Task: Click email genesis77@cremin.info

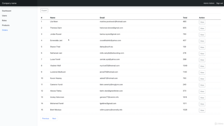Action: (x=109, y=97)
